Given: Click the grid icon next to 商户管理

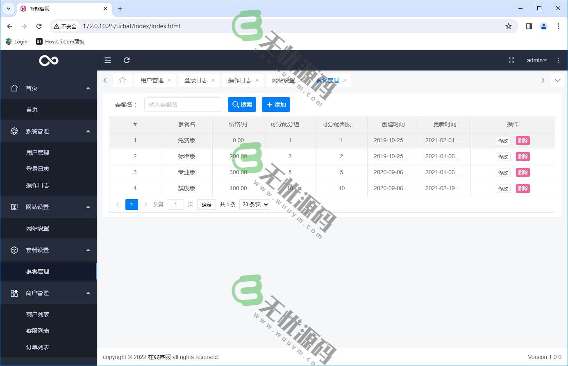Looking at the screenshot, I should coord(14,293).
